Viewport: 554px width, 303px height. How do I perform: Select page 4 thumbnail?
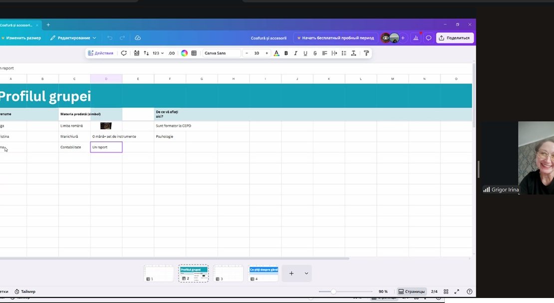(x=264, y=273)
